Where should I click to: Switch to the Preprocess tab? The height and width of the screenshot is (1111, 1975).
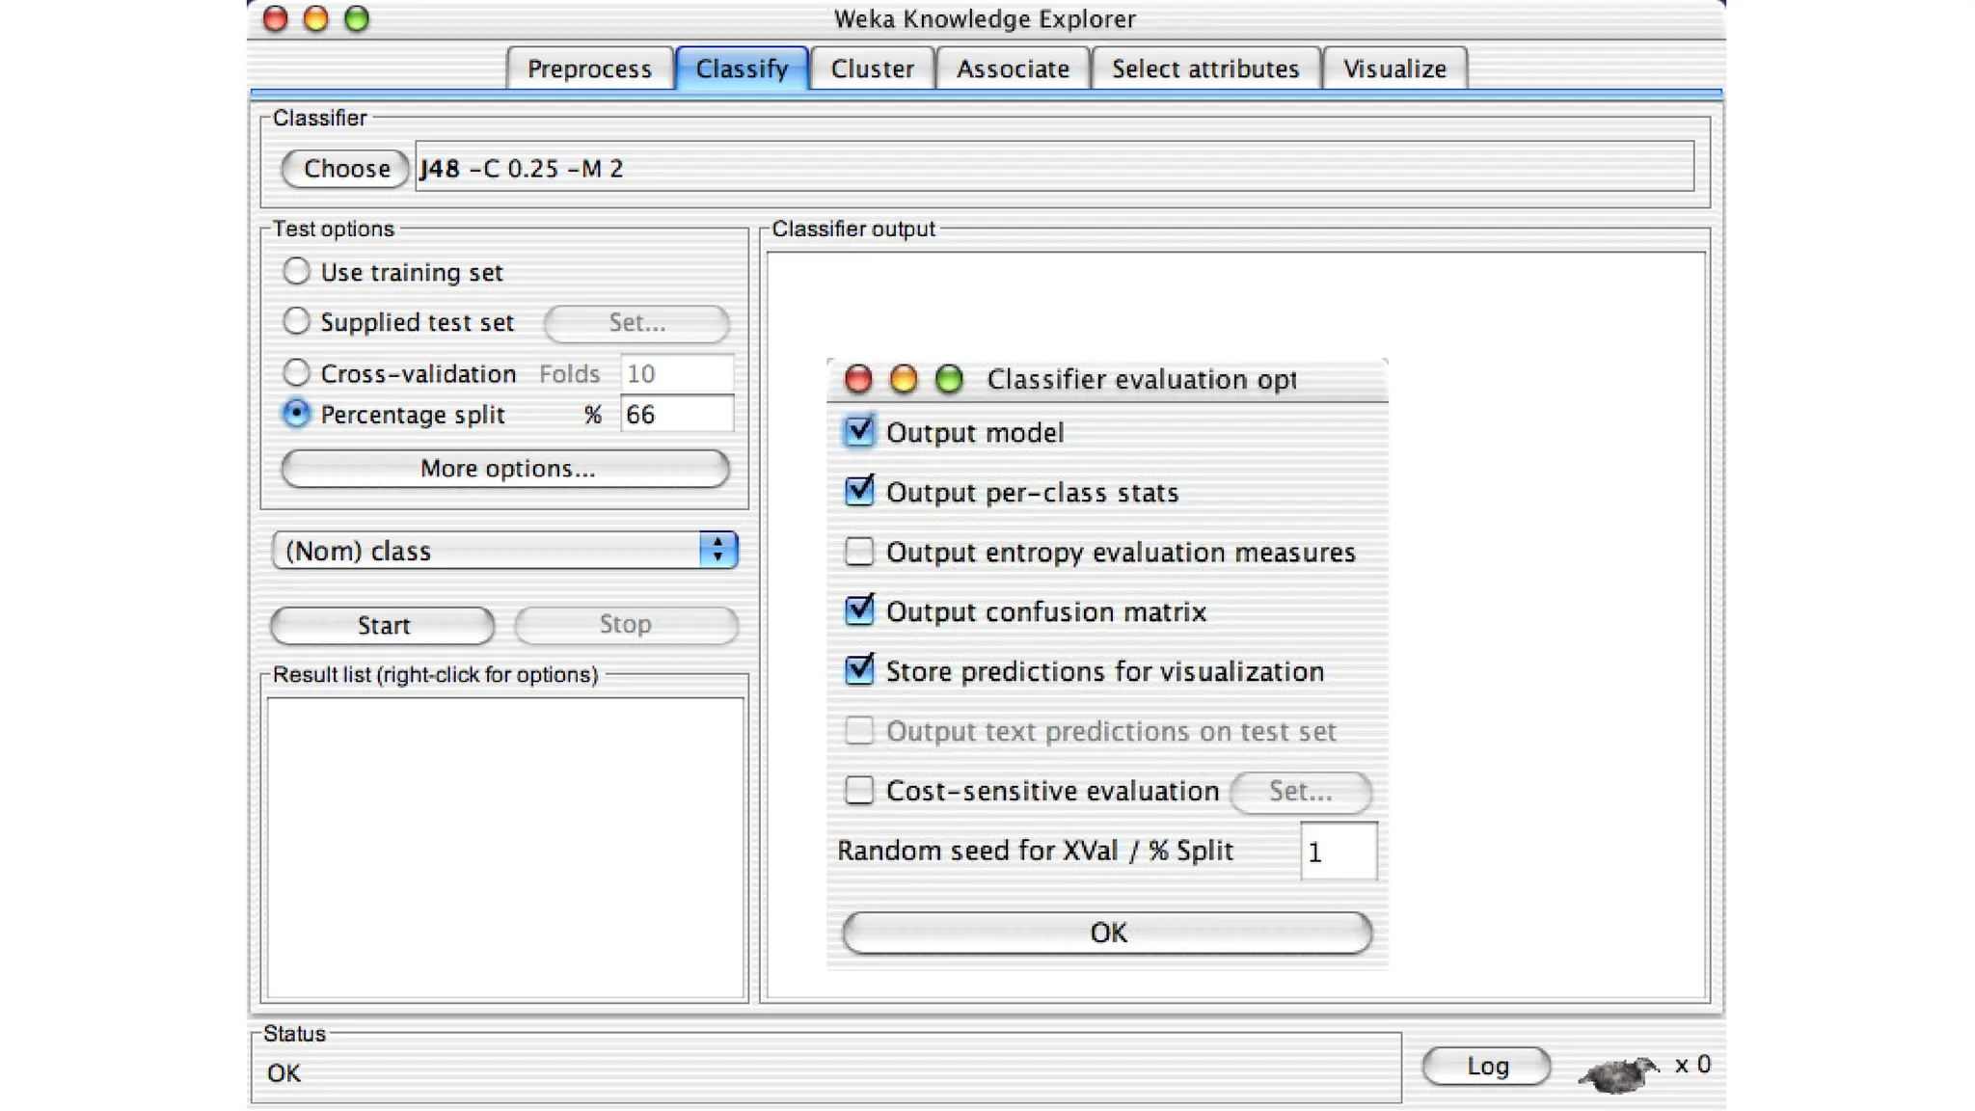click(x=589, y=69)
